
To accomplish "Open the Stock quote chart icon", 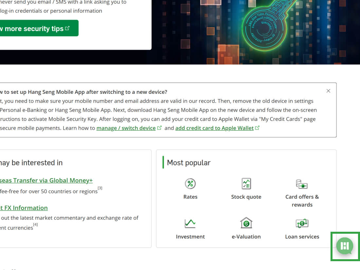I will click(246, 183).
